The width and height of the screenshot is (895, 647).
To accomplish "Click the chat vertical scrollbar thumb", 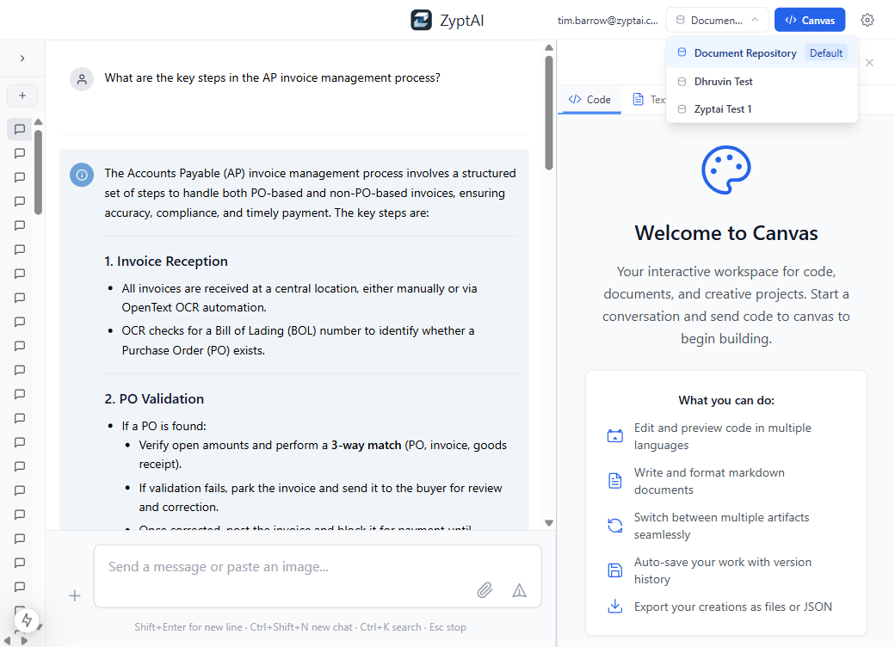I will (x=548, y=113).
